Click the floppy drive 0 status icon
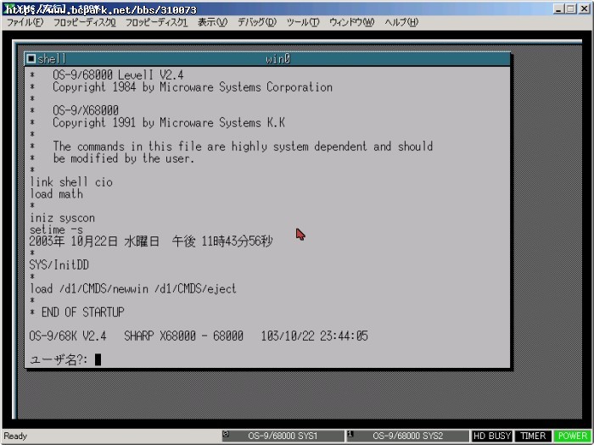This screenshot has height=445, width=594. (226, 434)
